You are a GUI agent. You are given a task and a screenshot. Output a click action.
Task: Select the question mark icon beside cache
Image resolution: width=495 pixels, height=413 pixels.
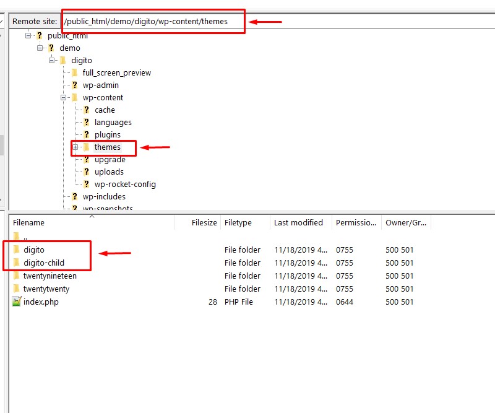[x=87, y=110]
